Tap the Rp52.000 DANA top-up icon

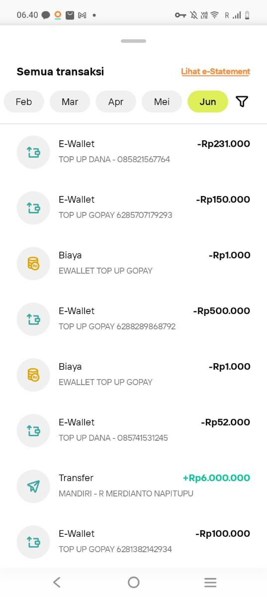[x=33, y=431]
